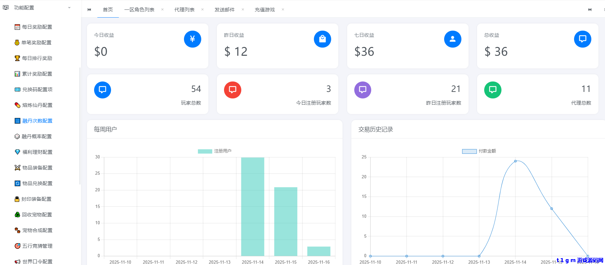Collapse the 功能配置 sidebar menu

tap(69, 7)
